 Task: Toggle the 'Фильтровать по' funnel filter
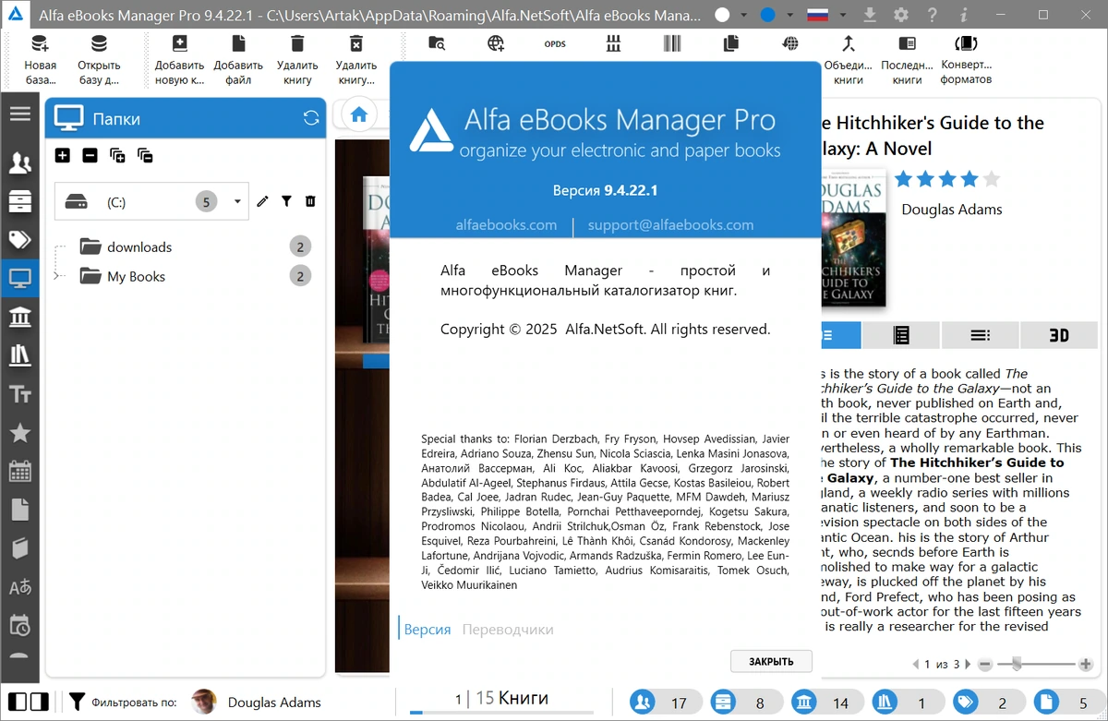coord(77,702)
